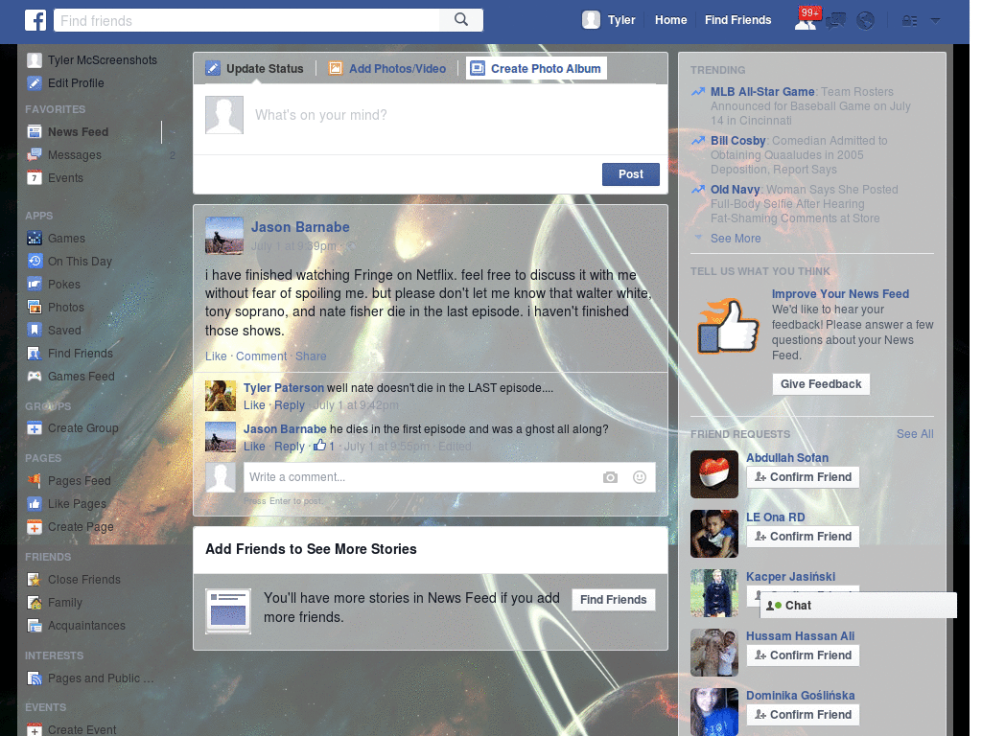Open Find Friends in the top bar

(737, 20)
